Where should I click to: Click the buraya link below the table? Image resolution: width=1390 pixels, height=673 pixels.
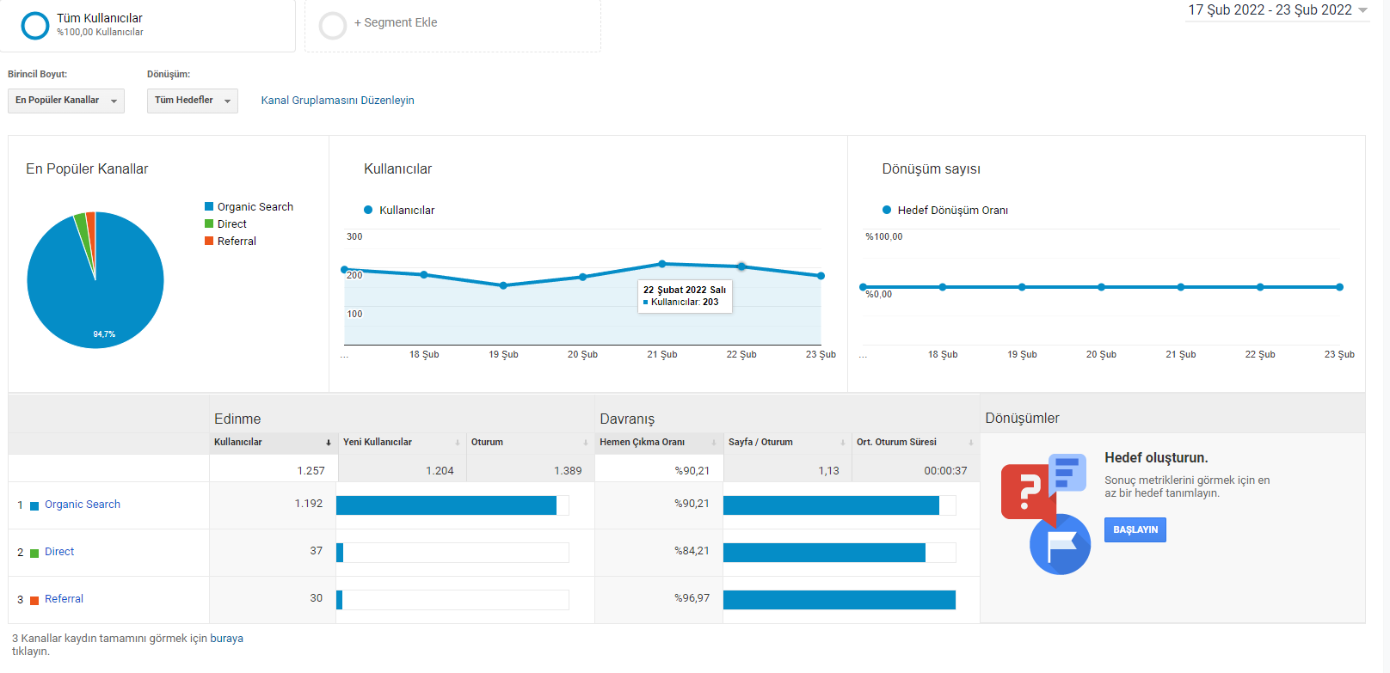pos(226,639)
